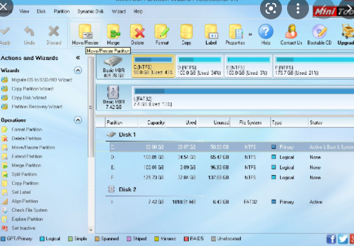Viewport: 354px width, 246px height.
Task: Sort by the File System column header
Action: (250, 122)
